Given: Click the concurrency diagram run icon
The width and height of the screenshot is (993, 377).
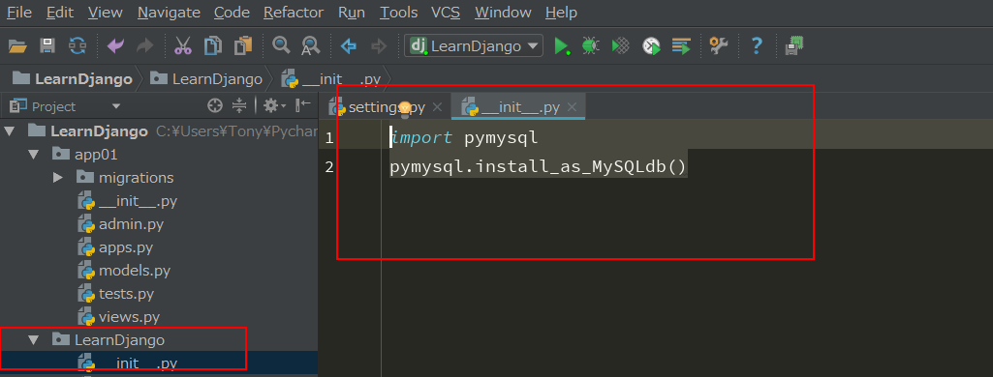Looking at the screenshot, I should click(x=681, y=45).
